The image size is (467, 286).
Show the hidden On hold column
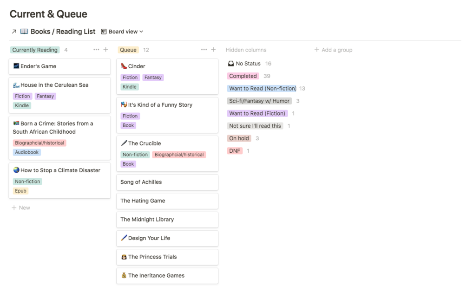pyautogui.click(x=239, y=138)
